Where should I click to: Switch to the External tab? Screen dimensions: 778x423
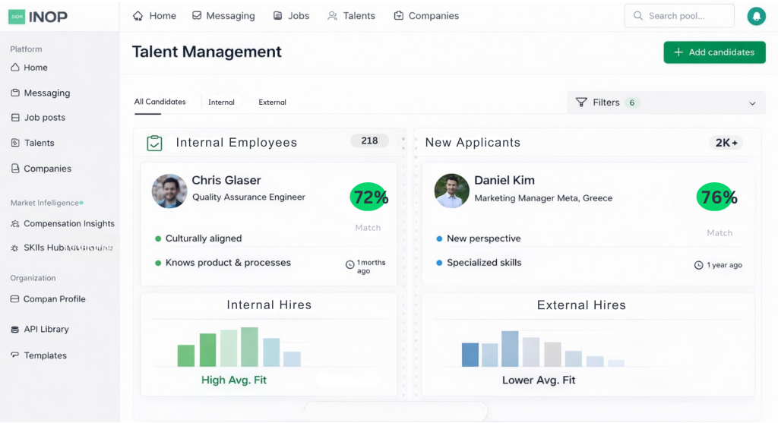[x=272, y=103]
